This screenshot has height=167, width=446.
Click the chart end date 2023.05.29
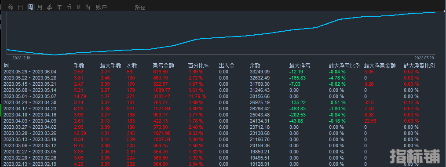pyautogui.click(x=424, y=58)
